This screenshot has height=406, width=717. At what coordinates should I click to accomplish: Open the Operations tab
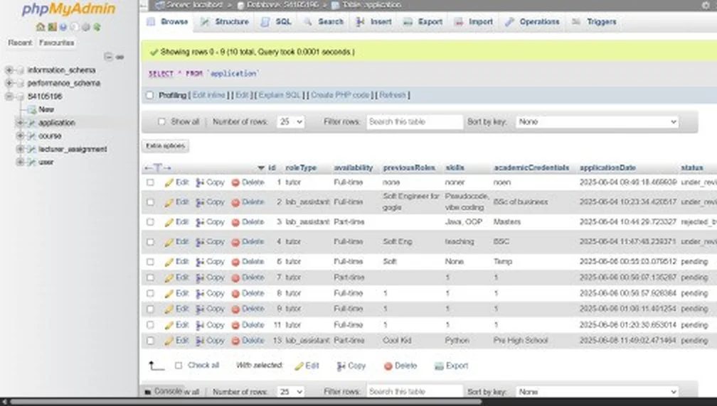click(x=532, y=21)
